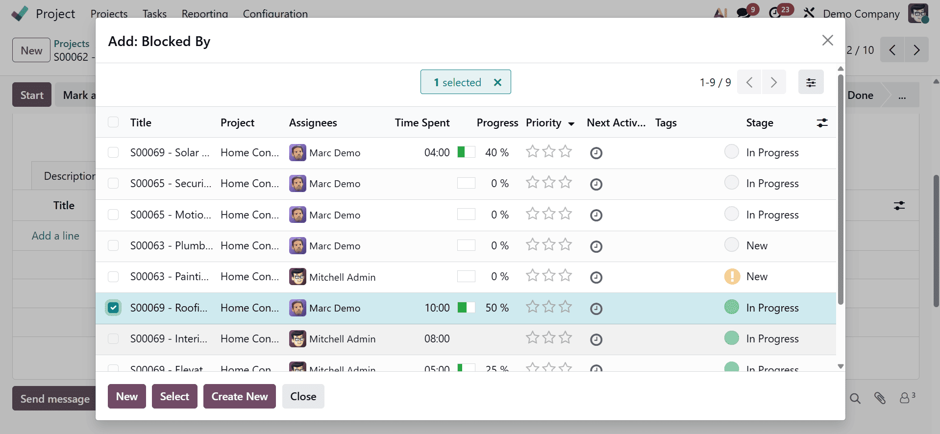Check the box for S00065 - Securi...
The image size is (940, 434).
point(113,183)
